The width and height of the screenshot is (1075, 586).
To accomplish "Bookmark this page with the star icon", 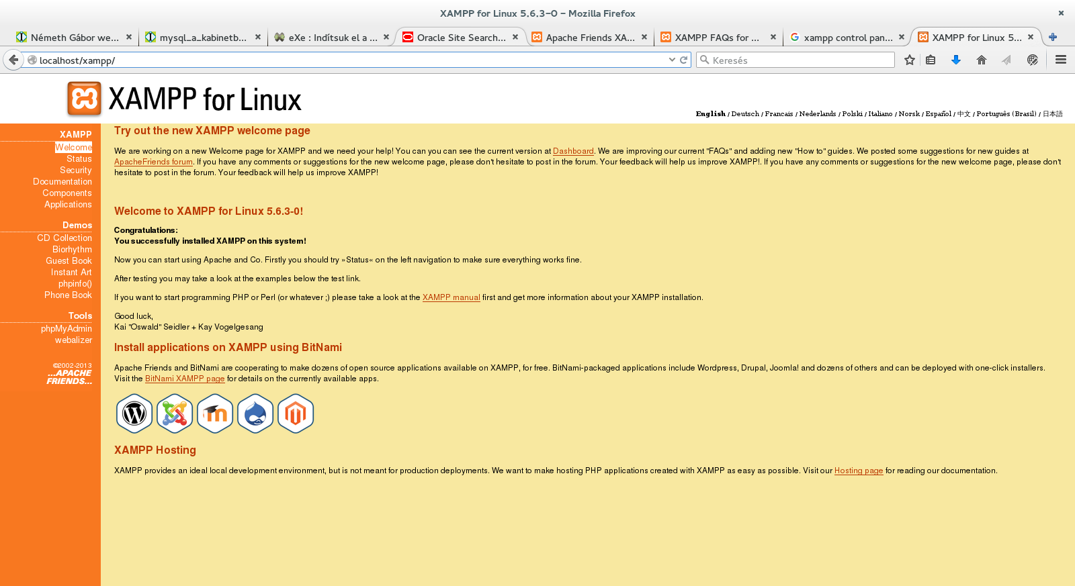I will [910, 60].
